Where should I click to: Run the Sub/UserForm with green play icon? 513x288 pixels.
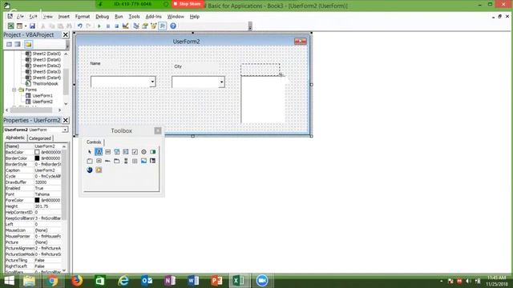click(x=99, y=26)
